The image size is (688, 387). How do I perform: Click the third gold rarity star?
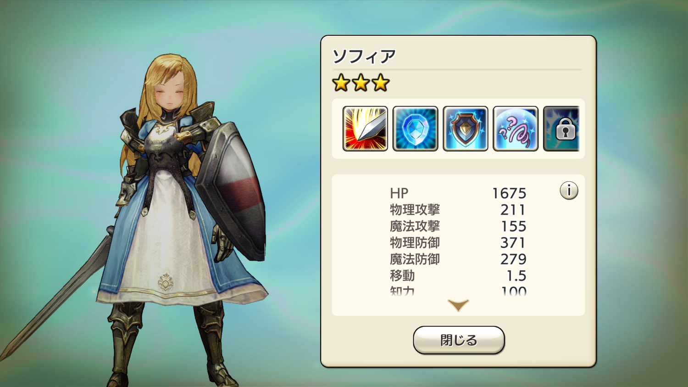click(381, 83)
